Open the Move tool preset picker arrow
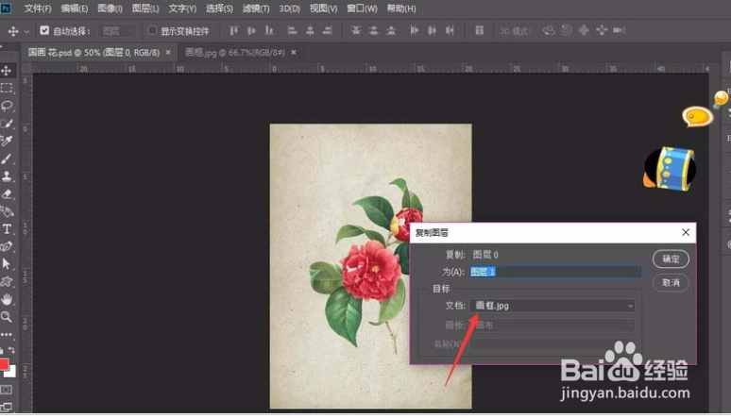Image resolution: width=731 pixels, height=418 pixels. [x=26, y=32]
